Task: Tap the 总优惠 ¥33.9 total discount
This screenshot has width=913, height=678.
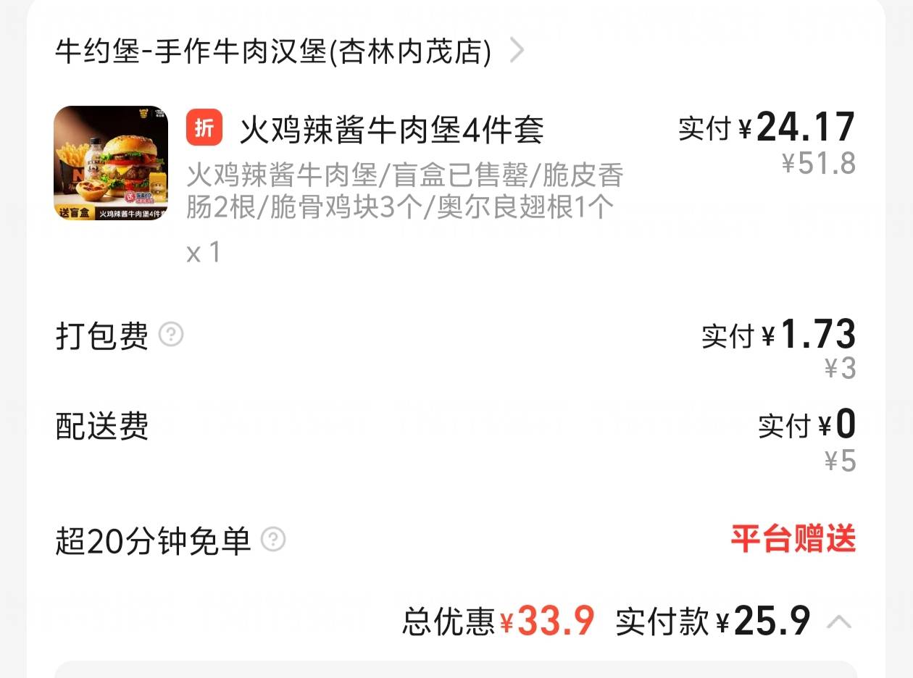Action: [499, 621]
